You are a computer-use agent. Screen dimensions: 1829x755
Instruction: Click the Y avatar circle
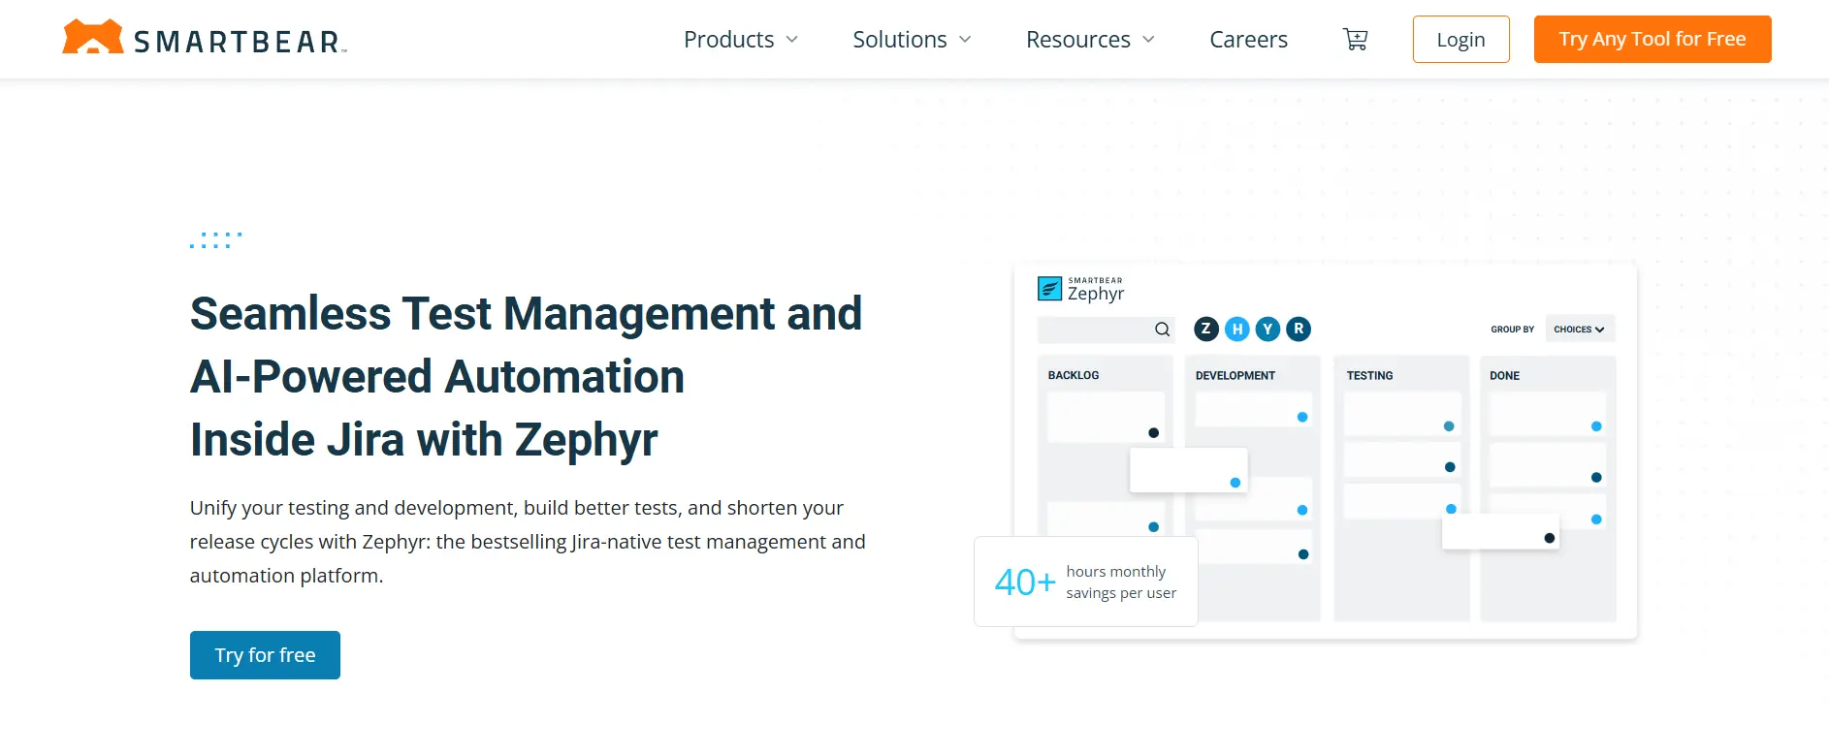pos(1267,330)
